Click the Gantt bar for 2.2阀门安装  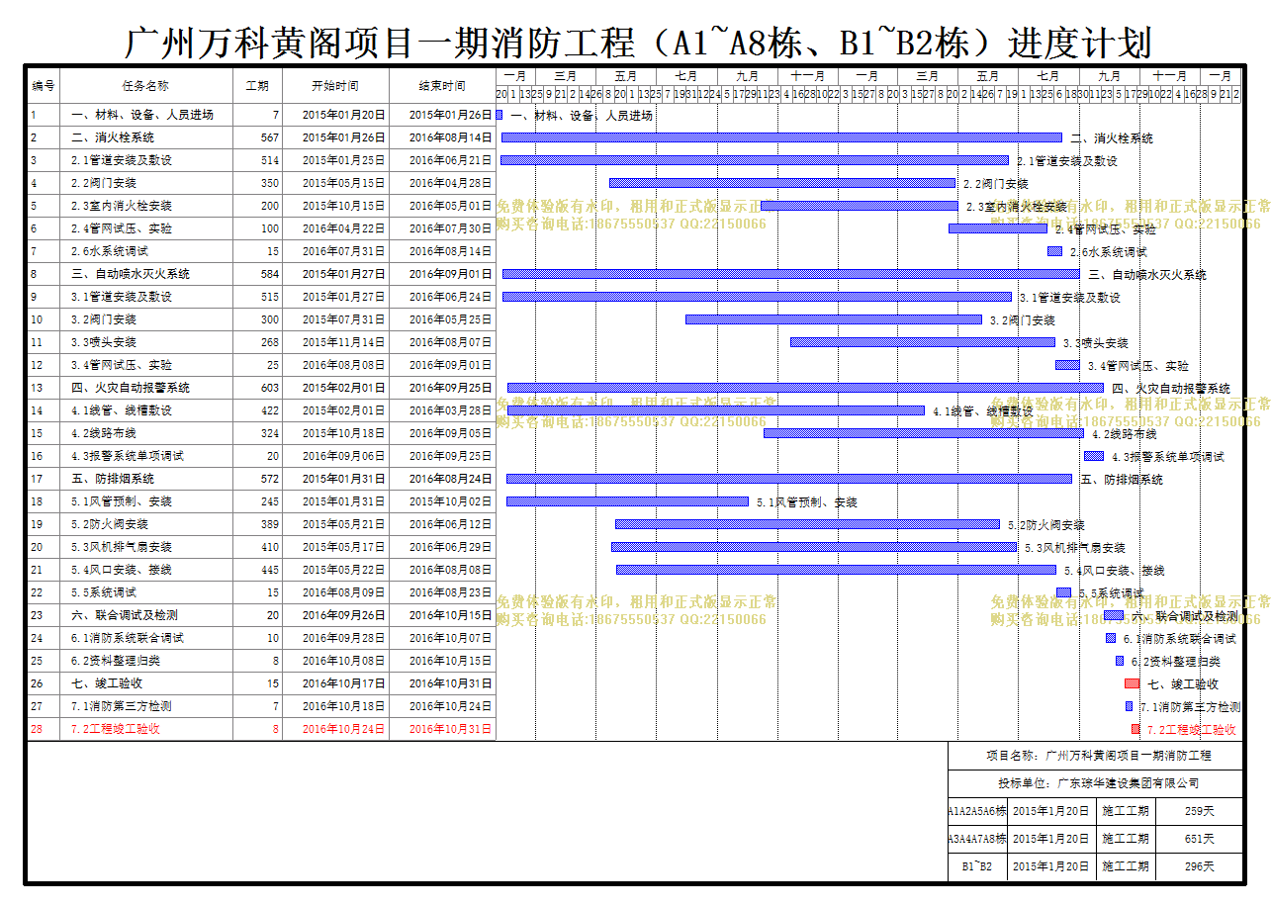(782, 183)
